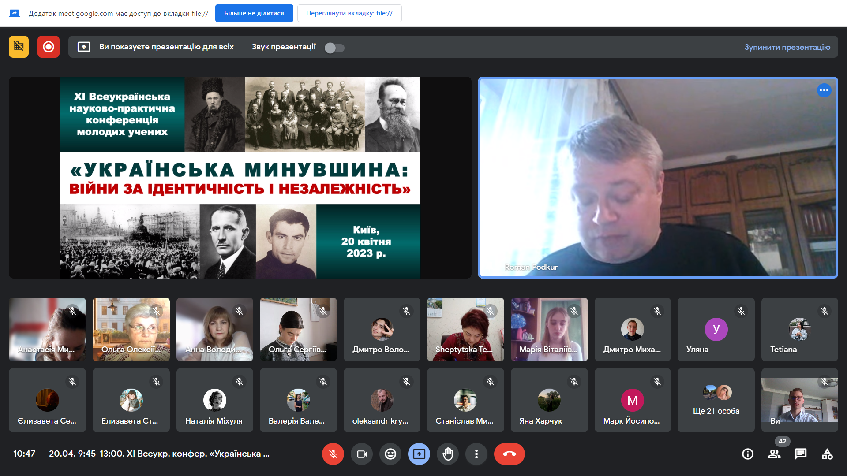Screen dimensions: 847x476
Task: Toggle the camera on or off
Action: point(362,454)
